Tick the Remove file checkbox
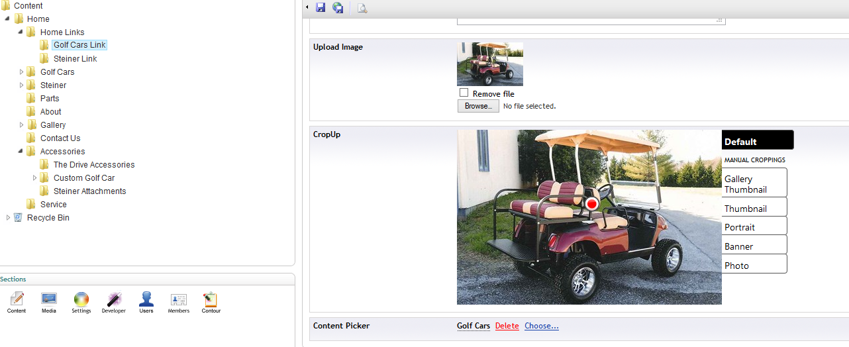This screenshot has height=347, width=849. (x=464, y=93)
